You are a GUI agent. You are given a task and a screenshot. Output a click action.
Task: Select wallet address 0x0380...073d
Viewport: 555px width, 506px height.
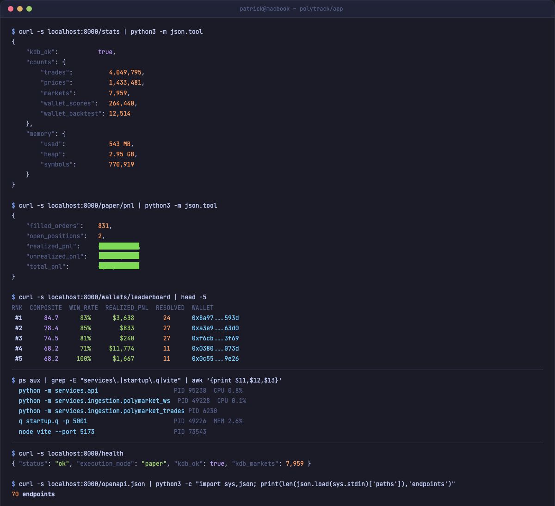(x=216, y=348)
